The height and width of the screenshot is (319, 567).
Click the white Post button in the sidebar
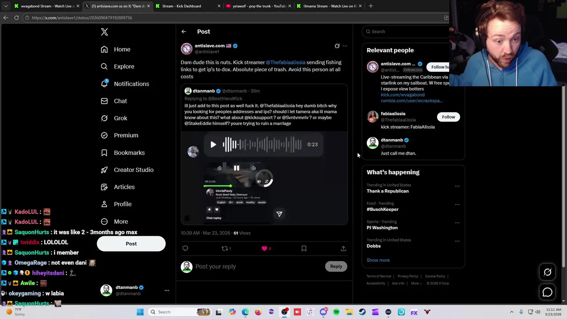pos(131,244)
